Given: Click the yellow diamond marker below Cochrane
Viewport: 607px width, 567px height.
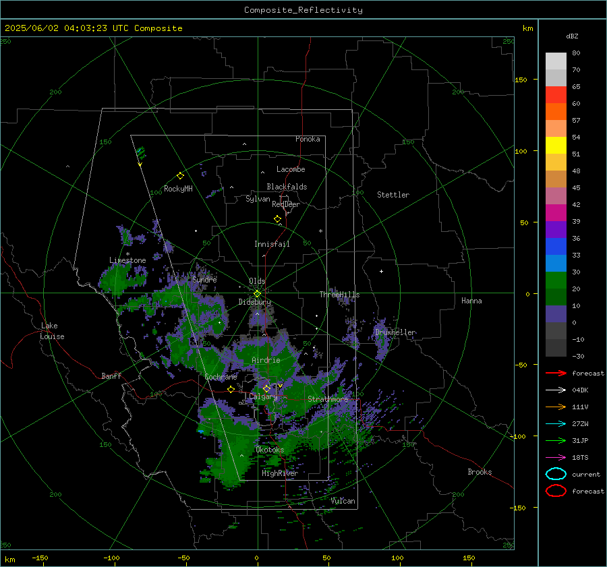Looking at the screenshot, I should pos(231,390).
